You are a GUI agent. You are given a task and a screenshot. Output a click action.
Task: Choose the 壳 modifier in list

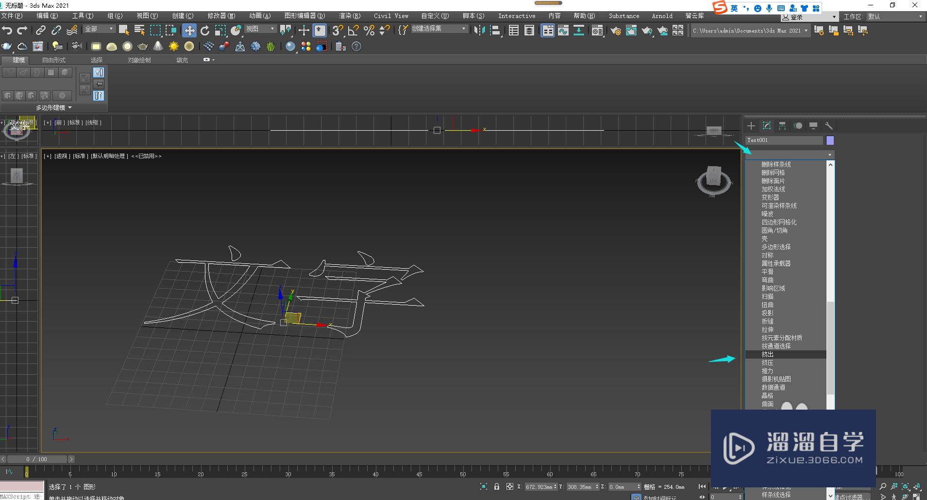tap(786, 239)
